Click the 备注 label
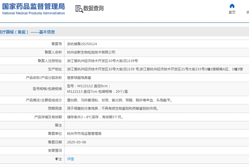Viewport: 249px width, 167px height. click(58, 125)
